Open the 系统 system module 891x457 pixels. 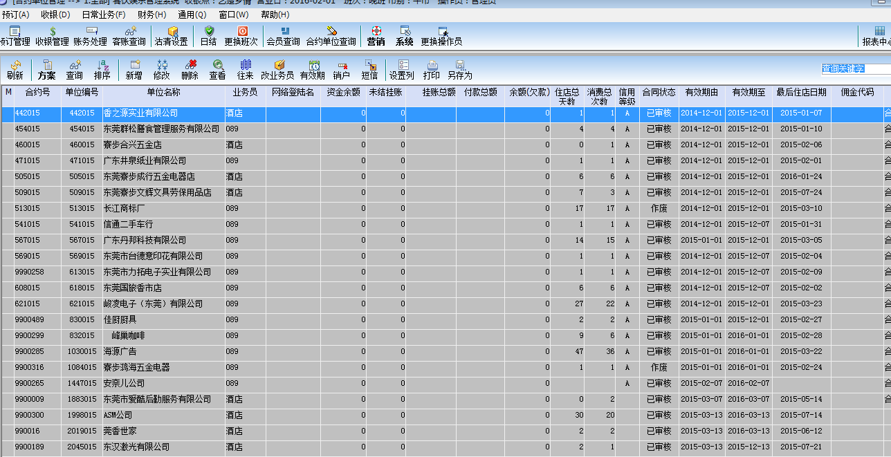(x=405, y=36)
